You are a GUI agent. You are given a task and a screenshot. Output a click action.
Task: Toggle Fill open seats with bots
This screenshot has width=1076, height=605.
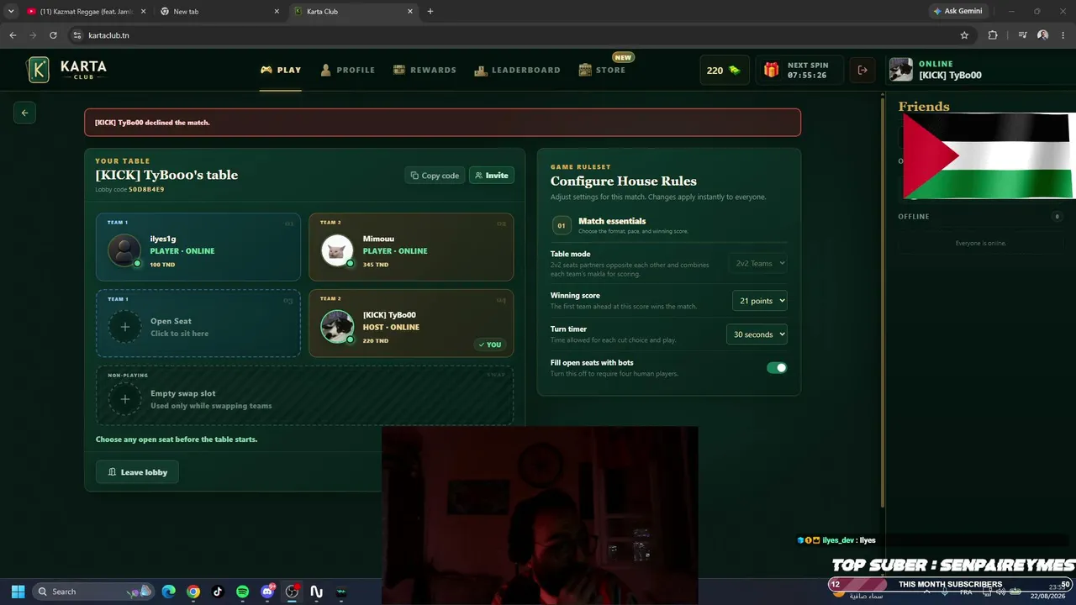coord(777,368)
